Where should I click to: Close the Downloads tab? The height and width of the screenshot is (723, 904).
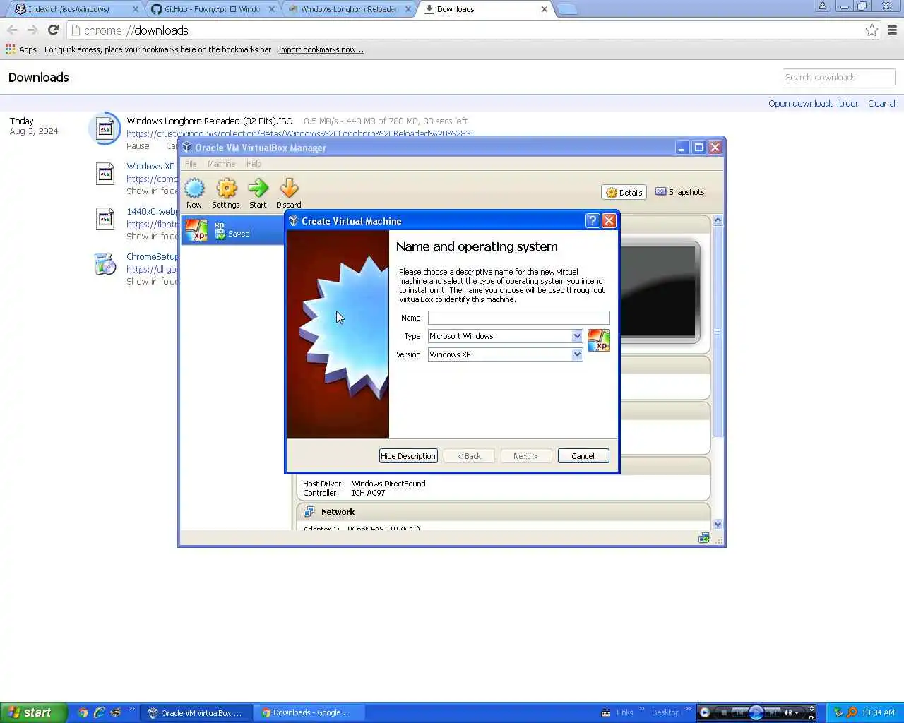pos(544,9)
